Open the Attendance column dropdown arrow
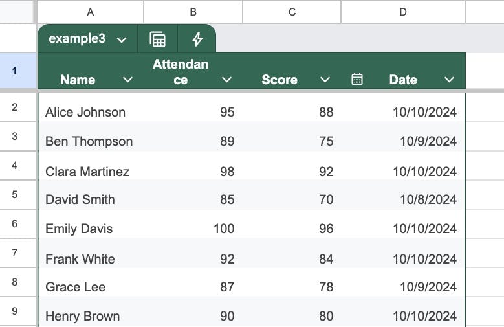Image resolution: width=504 pixels, height=327 pixels. [226, 80]
